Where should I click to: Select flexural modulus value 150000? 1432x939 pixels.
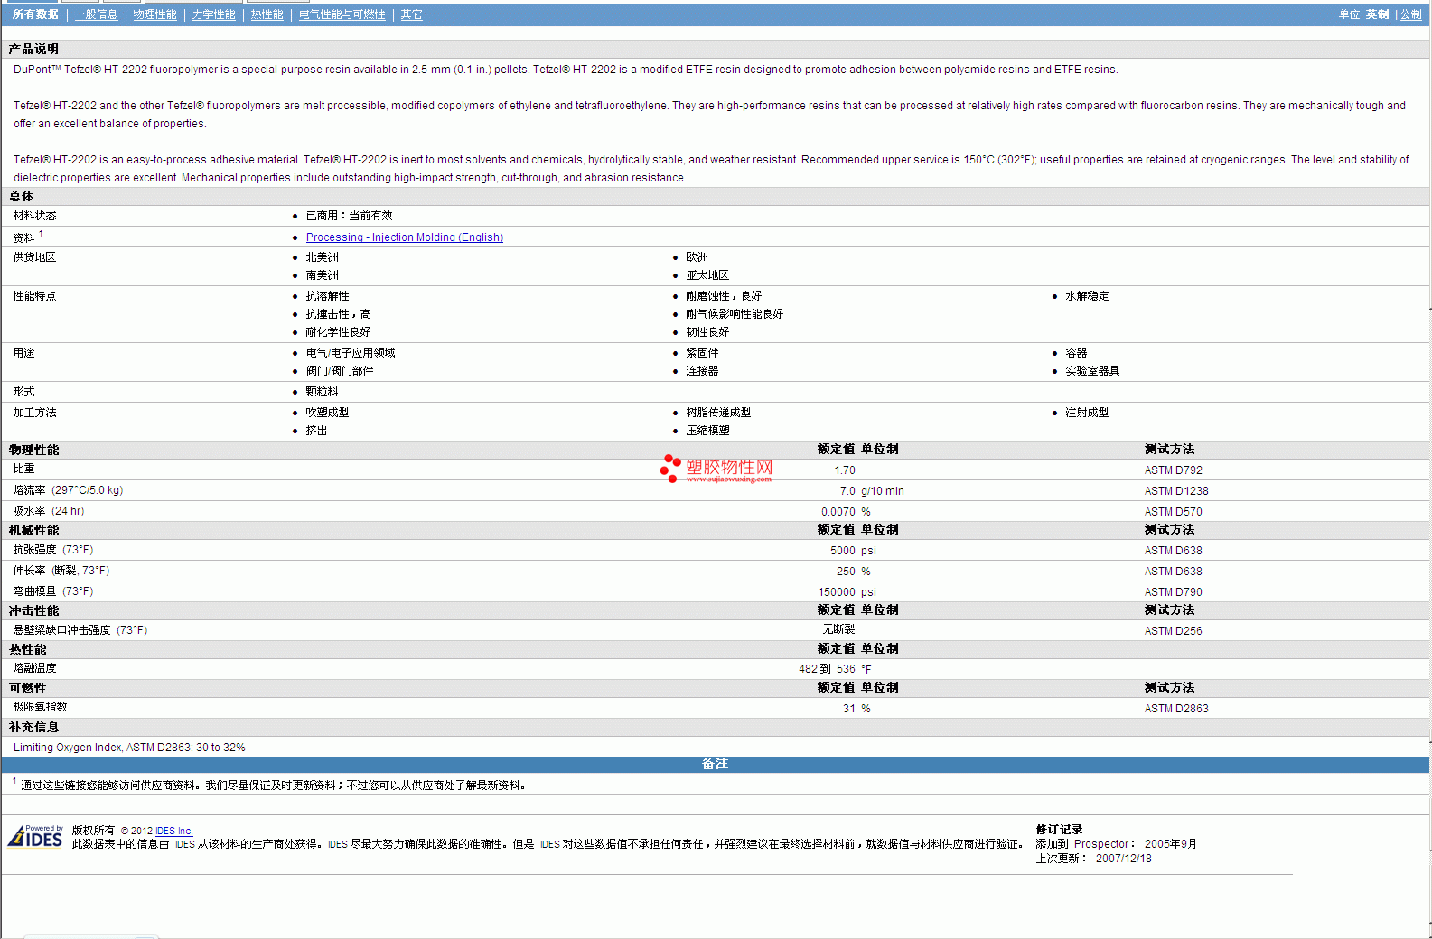pyautogui.click(x=837, y=592)
